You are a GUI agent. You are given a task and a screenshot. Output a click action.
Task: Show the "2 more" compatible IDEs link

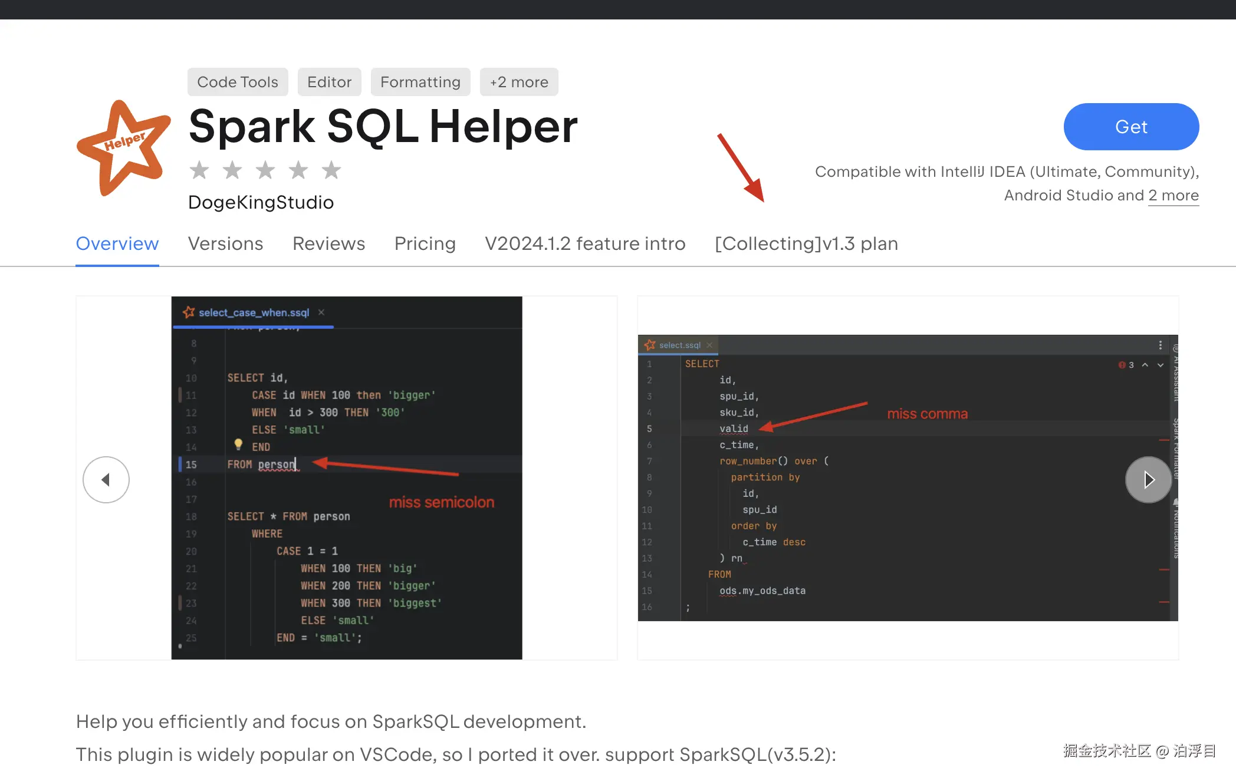[x=1173, y=195]
